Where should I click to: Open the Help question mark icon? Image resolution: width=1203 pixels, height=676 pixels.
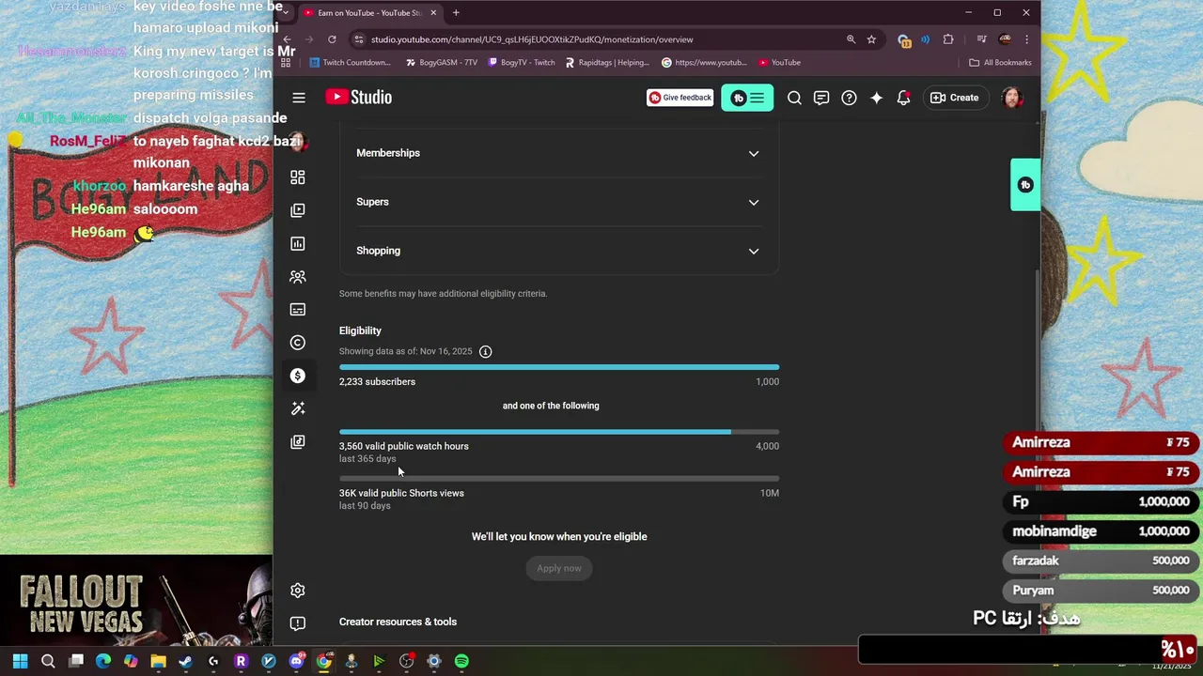[x=849, y=98]
